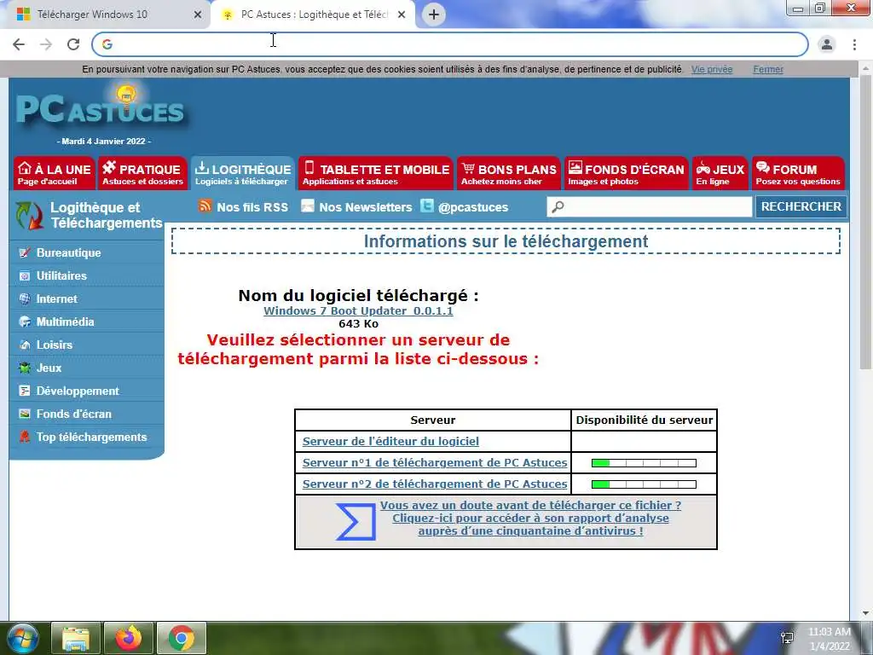Click the Top téléchargements red icon

25,438
